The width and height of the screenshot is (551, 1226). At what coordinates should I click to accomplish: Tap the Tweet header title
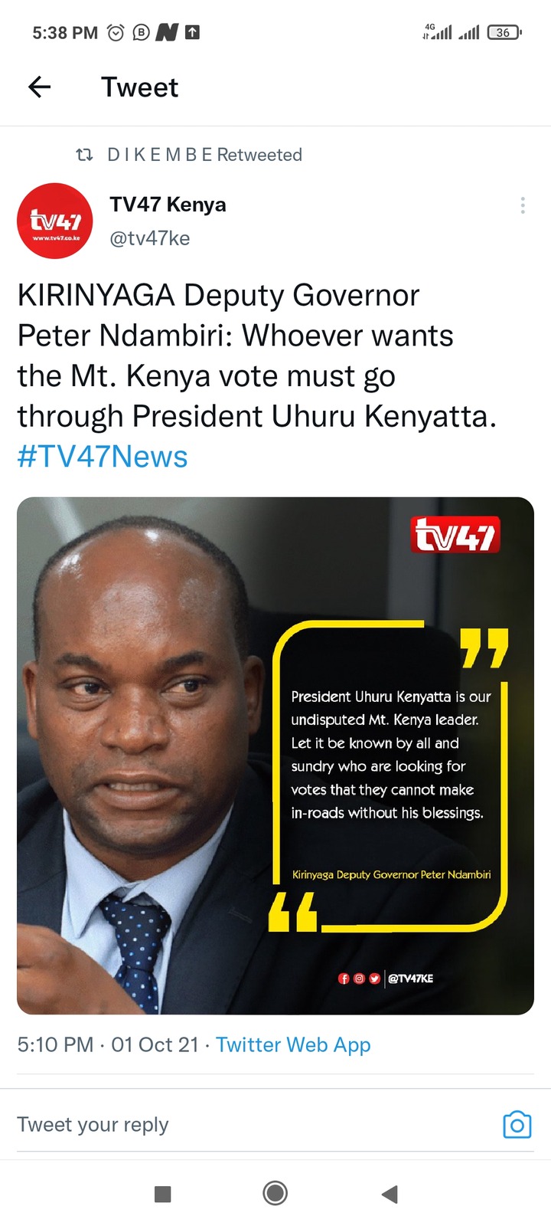pyautogui.click(x=139, y=87)
